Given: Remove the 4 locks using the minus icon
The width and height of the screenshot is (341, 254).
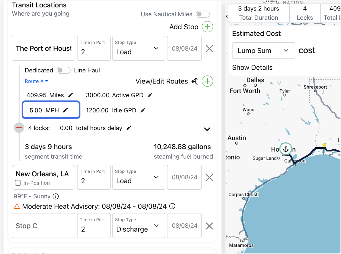Looking at the screenshot, I should point(19,128).
